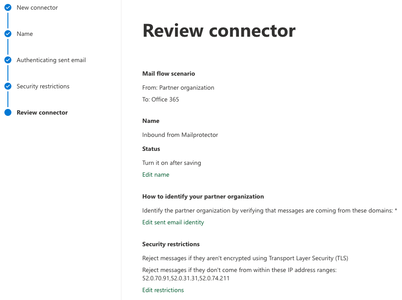This screenshot has height=300, width=402.
Task: Click Edit sent email identity link
Action: [173, 223]
